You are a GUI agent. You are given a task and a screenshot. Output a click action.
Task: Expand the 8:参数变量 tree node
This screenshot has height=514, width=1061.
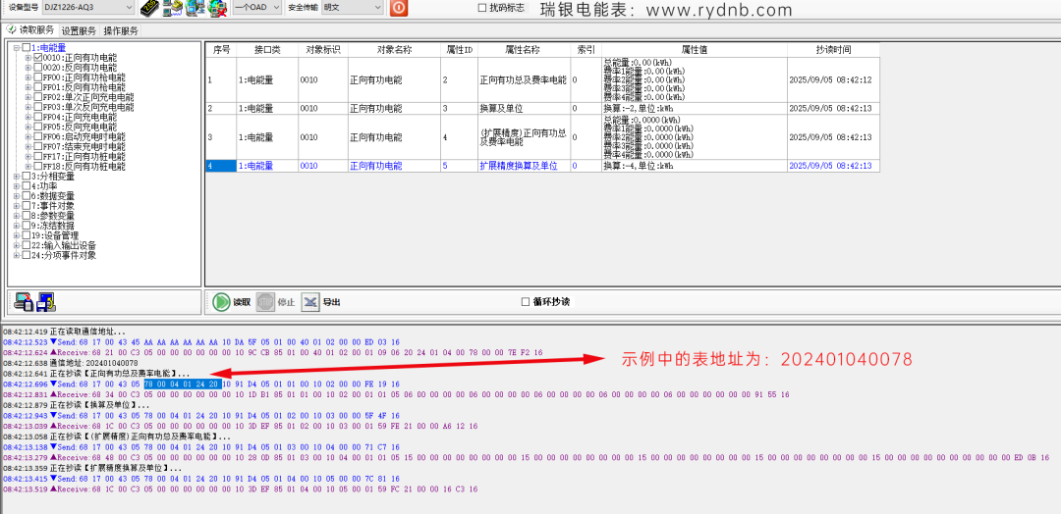[17, 216]
